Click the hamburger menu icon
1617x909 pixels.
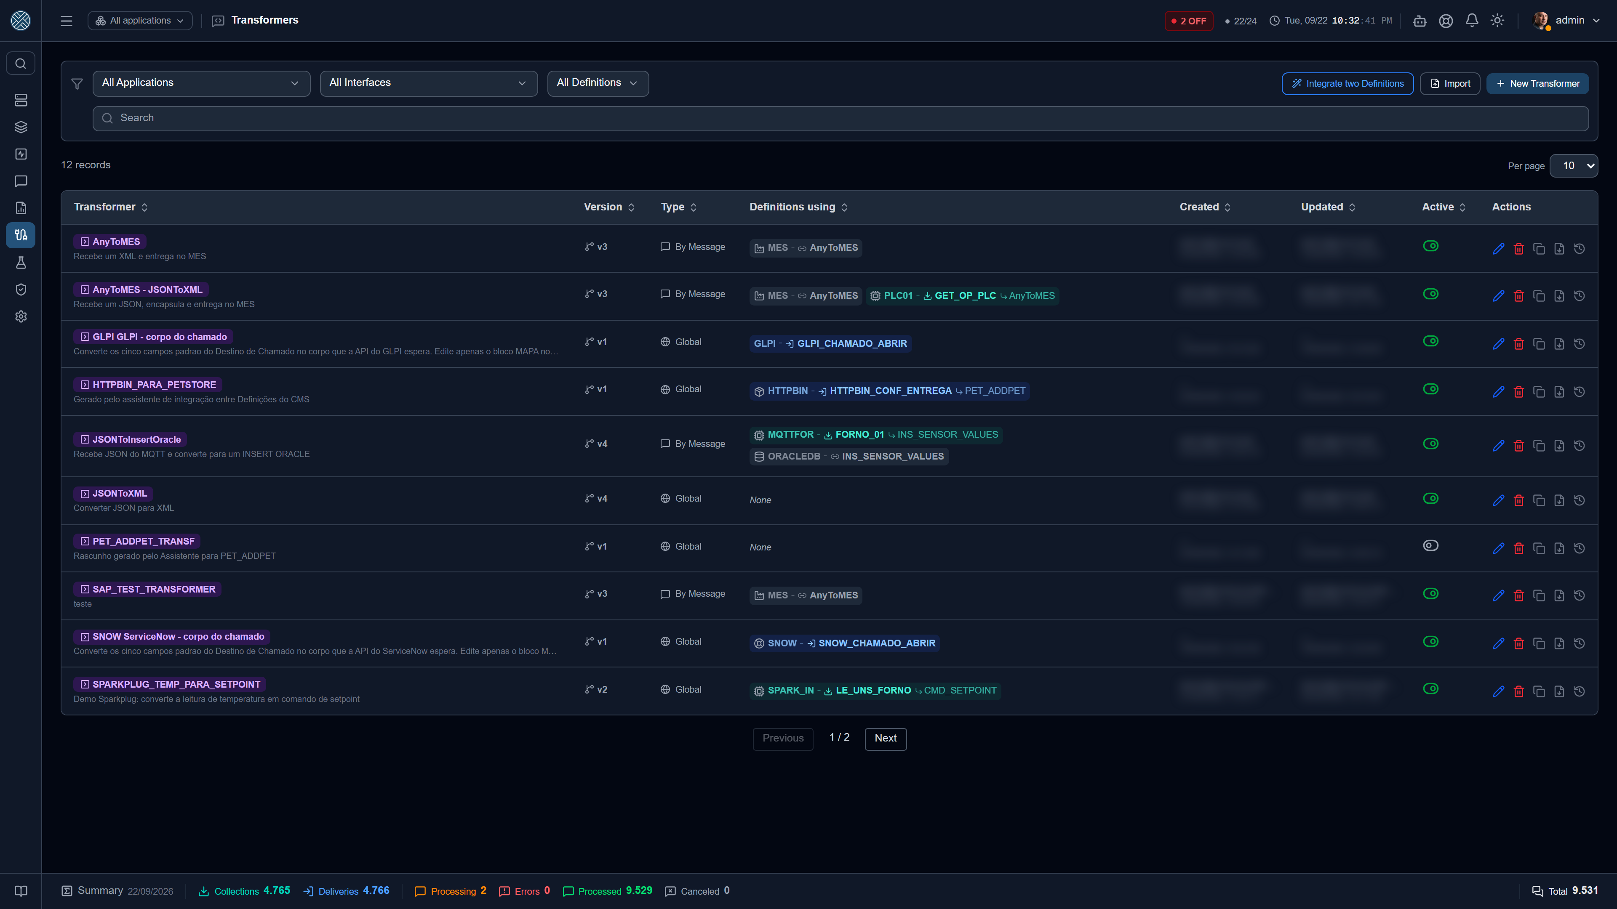67,21
